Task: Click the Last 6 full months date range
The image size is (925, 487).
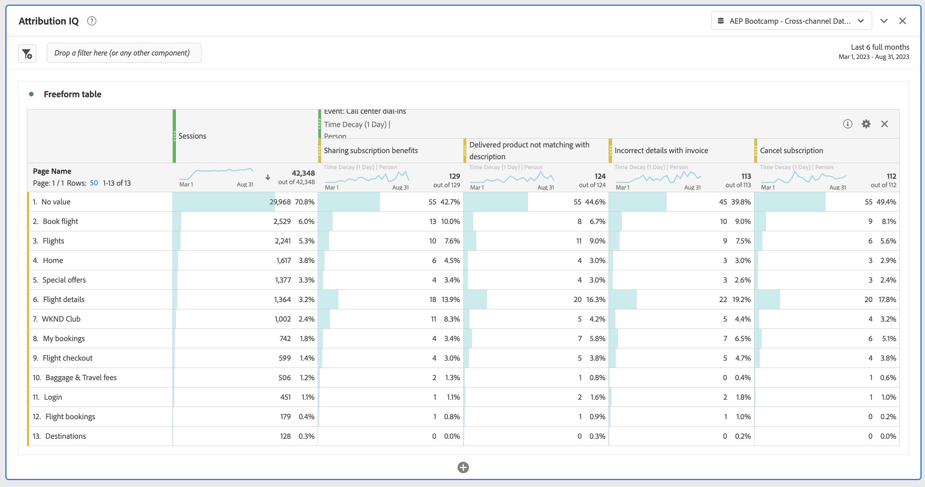Action: click(x=874, y=52)
